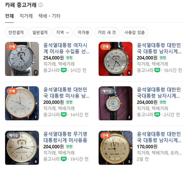Click the 안전 badge next to 254,000원

(69, 58)
